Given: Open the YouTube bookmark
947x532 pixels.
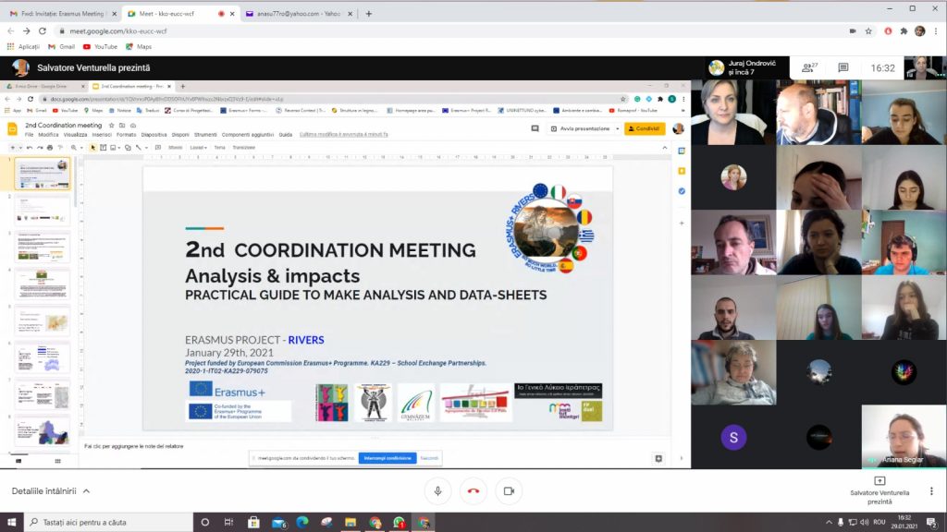Looking at the screenshot, I should tap(100, 46).
